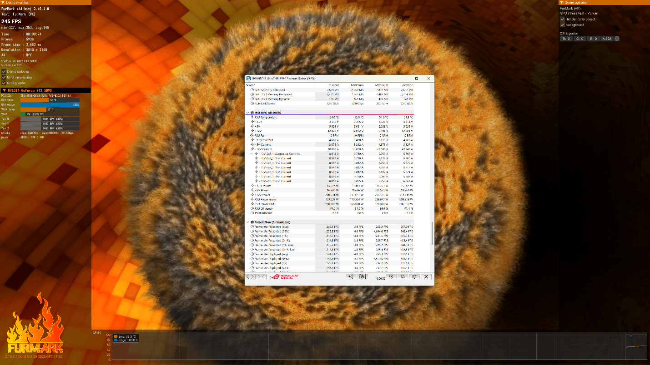Click the chip icon beside MSI MPG AI1600TS

pos(252,113)
